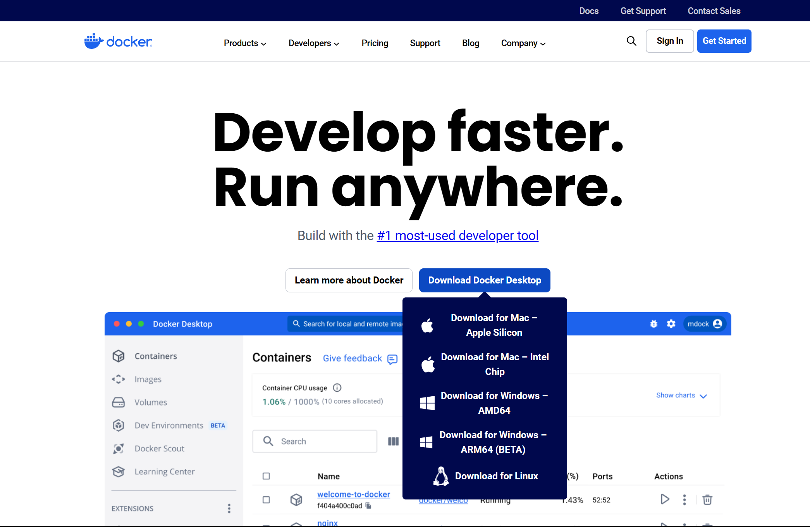Open welcome-to-docker row three-dot menu

(x=684, y=500)
